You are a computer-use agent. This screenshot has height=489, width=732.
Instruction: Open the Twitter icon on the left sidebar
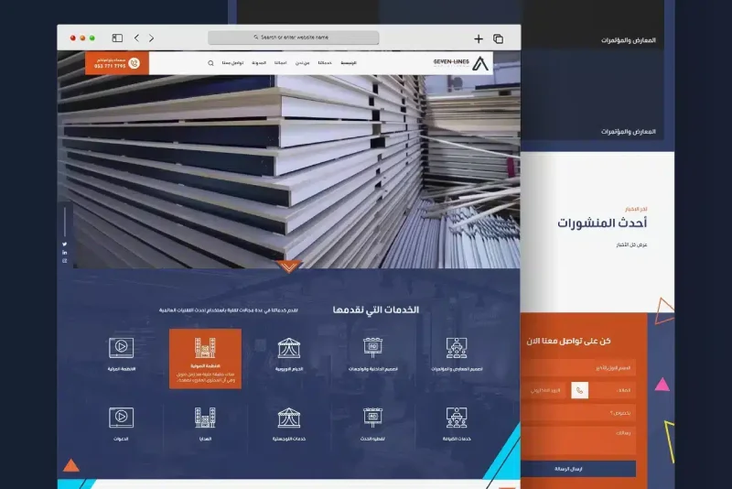[x=65, y=244]
